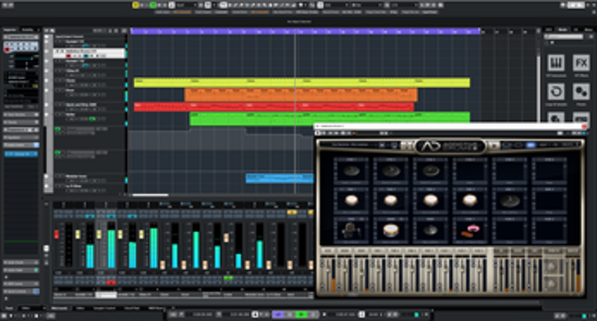Toggle the green read button on the first automation lane

point(58,129)
